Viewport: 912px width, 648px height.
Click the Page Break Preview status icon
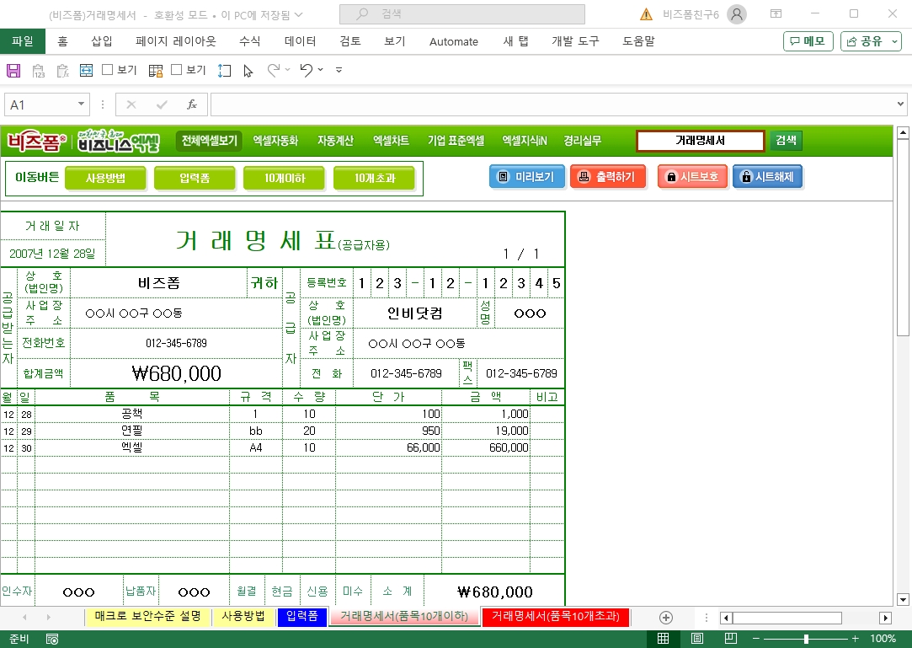(x=731, y=639)
